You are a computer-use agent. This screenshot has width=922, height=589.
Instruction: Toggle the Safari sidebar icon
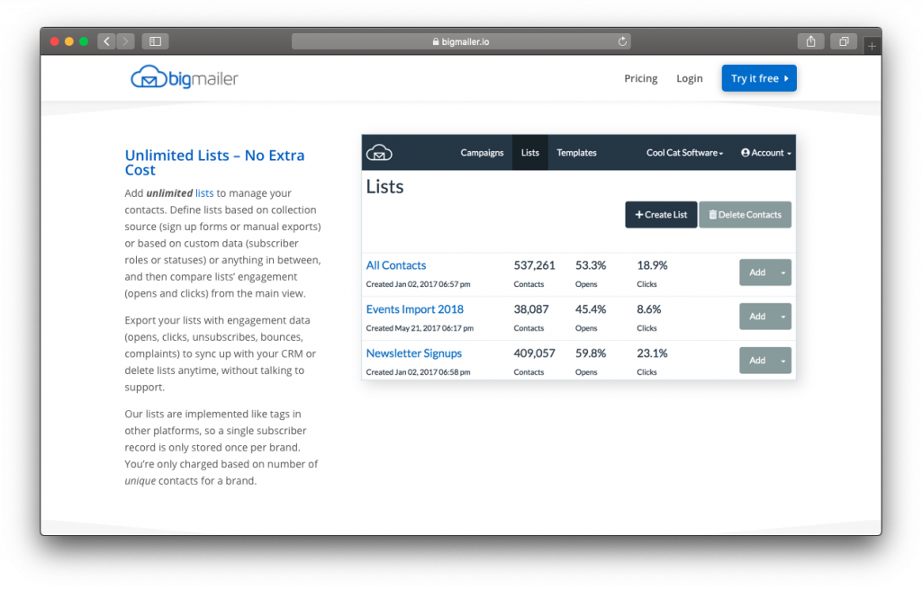click(x=155, y=41)
